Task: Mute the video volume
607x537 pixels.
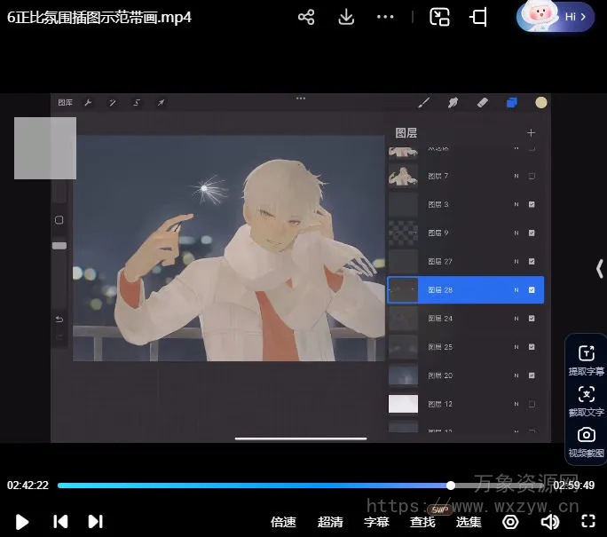Action: pos(550,522)
